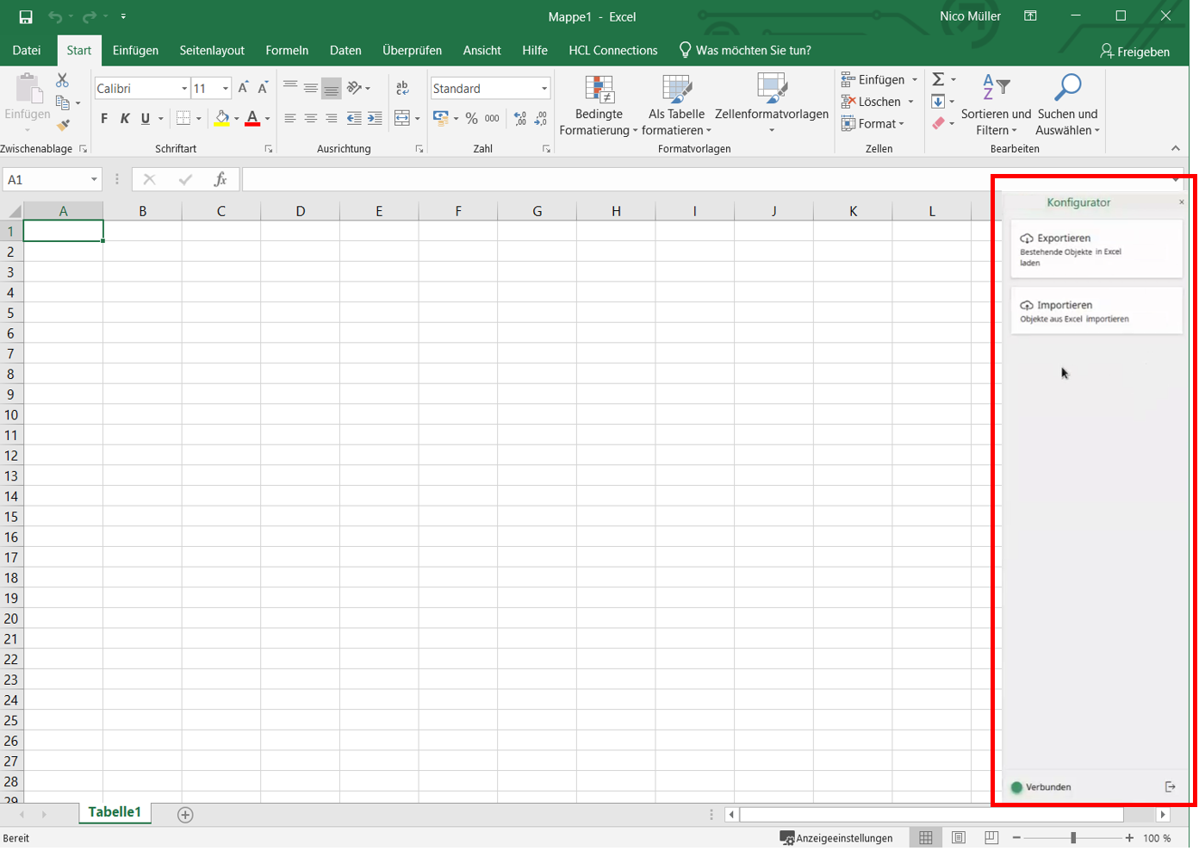Click the insert function fx icon
The height and width of the screenshot is (851, 1199).
(221, 179)
